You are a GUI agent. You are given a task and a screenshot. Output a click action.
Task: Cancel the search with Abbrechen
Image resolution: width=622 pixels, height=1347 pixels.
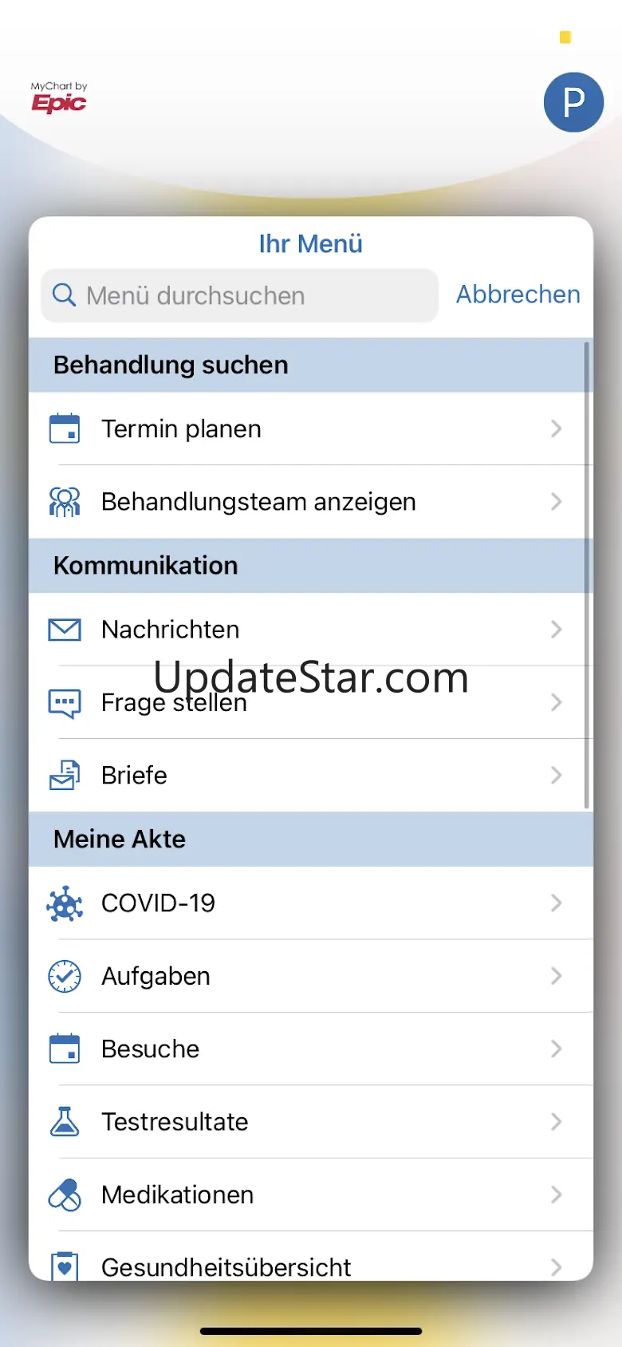point(518,294)
